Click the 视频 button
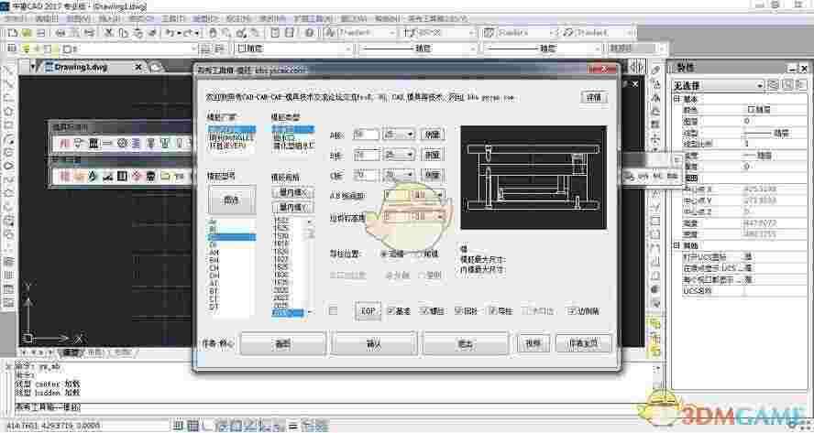Screen dimensions: 814x433 click(533, 343)
